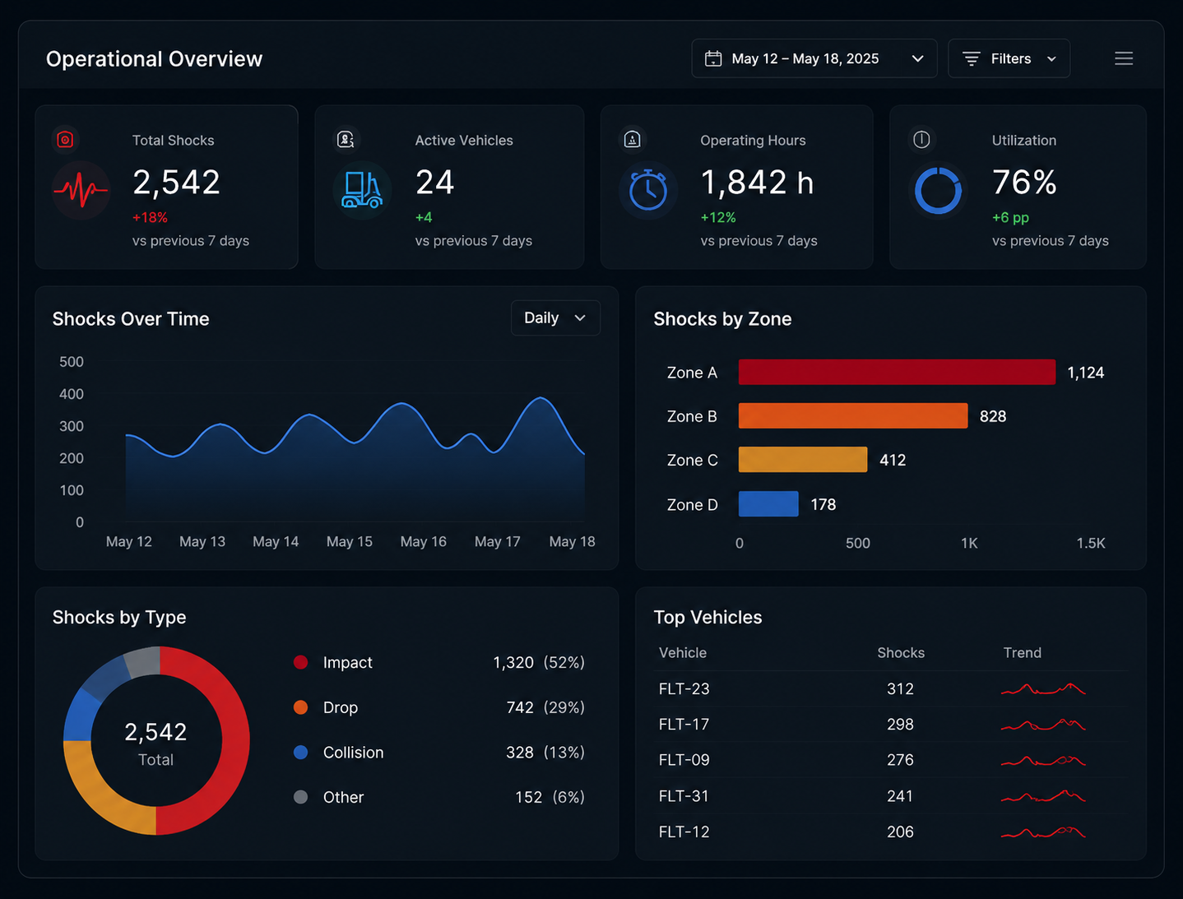The image size is (1183, 899).
Task: Click the filter lines icon
Action: pyautogui.click(x=972, y=58)
